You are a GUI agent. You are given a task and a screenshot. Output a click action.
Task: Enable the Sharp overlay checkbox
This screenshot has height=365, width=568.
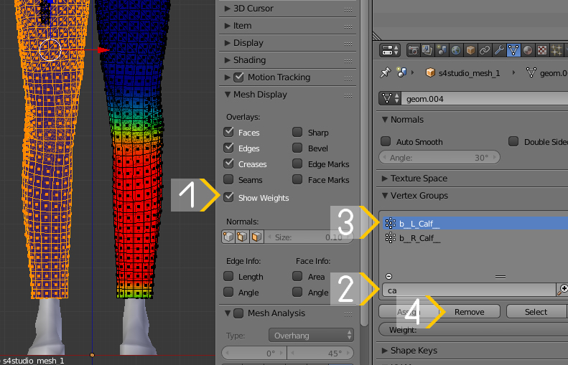tap(297, 132)
